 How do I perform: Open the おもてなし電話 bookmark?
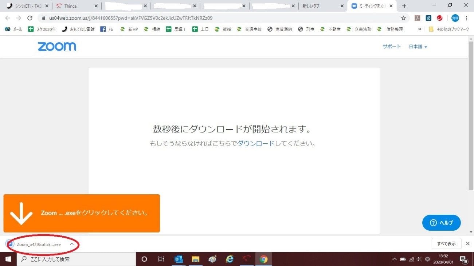[78, 29]
